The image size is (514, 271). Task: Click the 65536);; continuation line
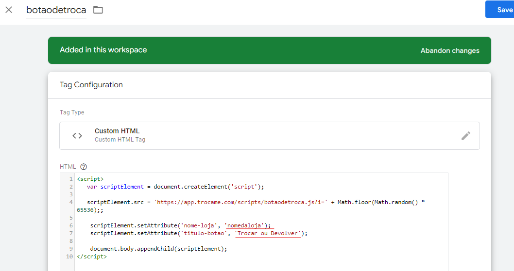click(x=90, y=210)
